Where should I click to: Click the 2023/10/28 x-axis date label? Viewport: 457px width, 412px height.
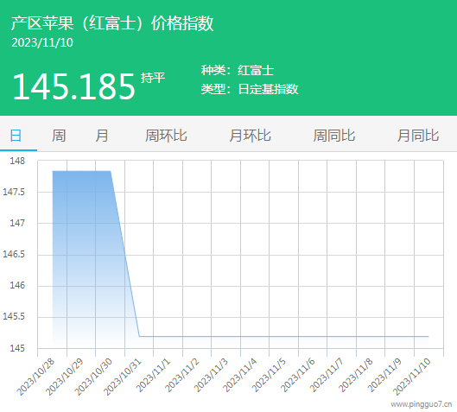coord(35,377)
